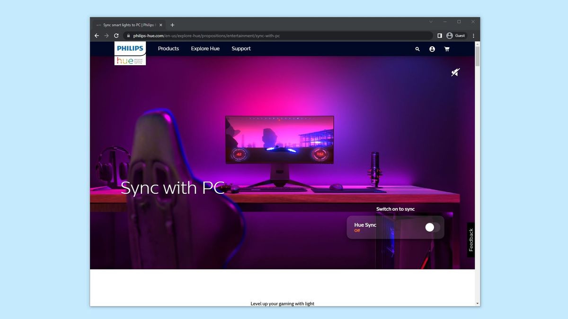Open the Feedback panel
This screenshot has width=568, height=319.
(471, 240)
